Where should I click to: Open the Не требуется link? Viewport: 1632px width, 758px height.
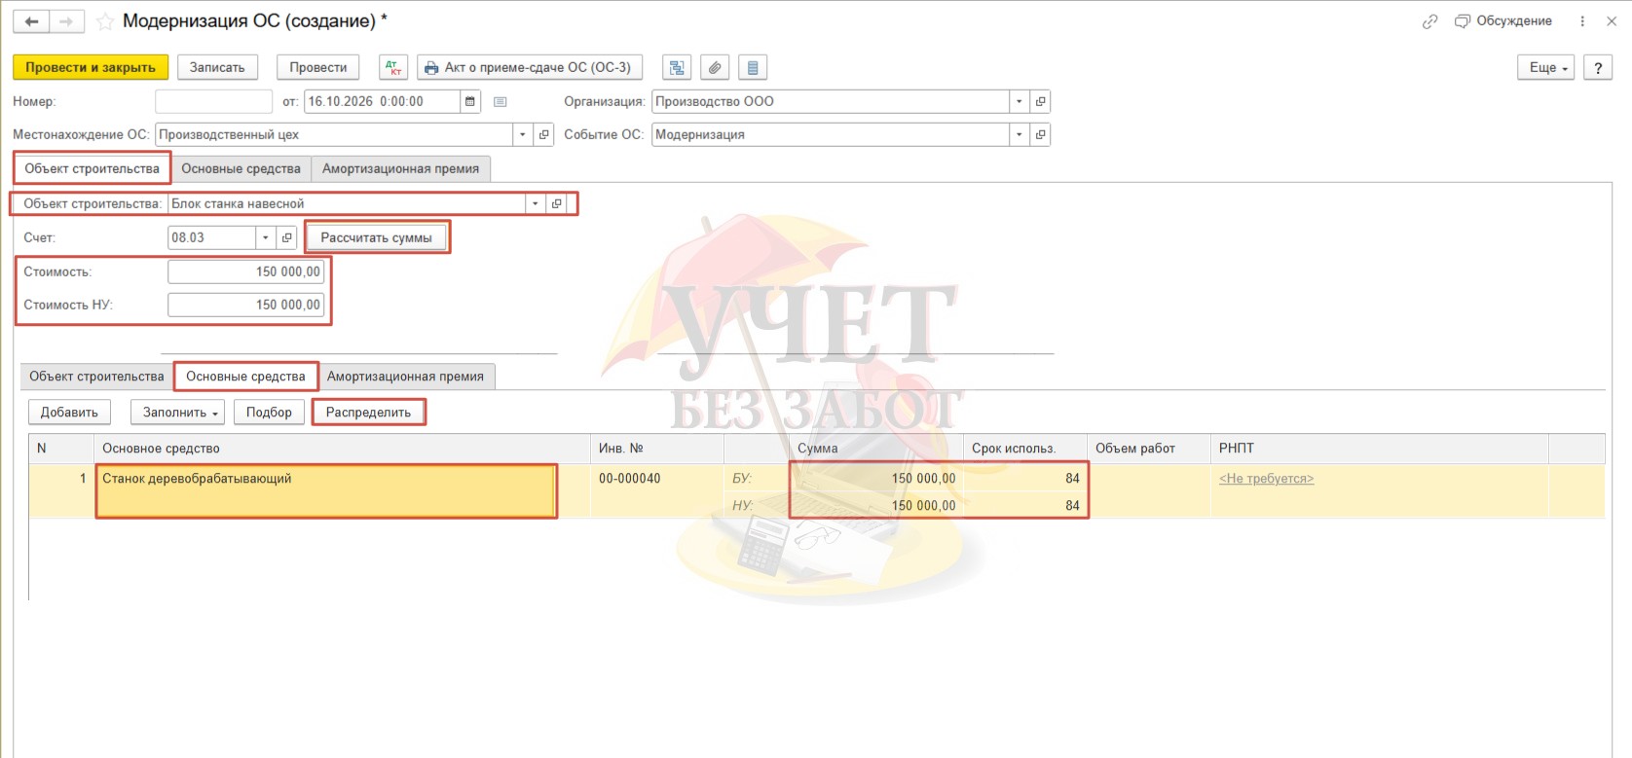[1266, 479]
